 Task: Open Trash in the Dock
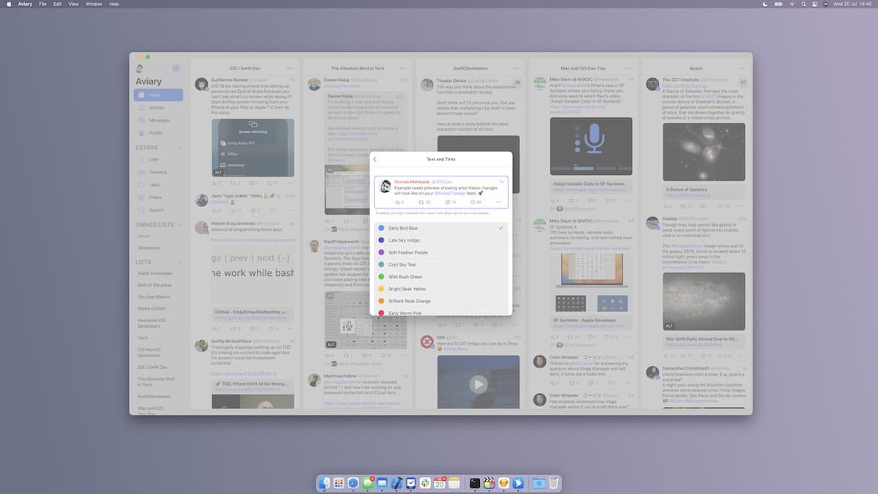pos(554,483)
